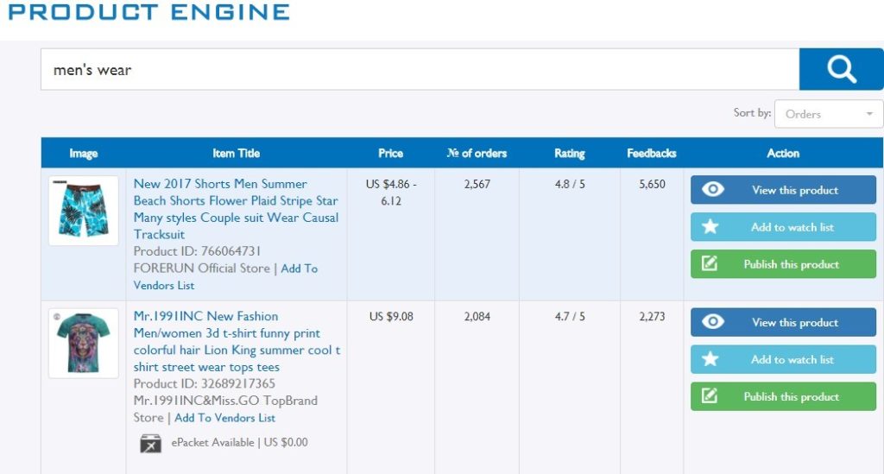Sort by the Rating column header
Image resolution: width=884 pixels, height=474 pixels.
pos(569,153)
